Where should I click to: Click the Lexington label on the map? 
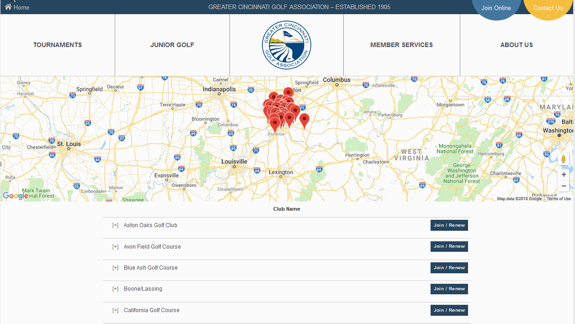281,172
